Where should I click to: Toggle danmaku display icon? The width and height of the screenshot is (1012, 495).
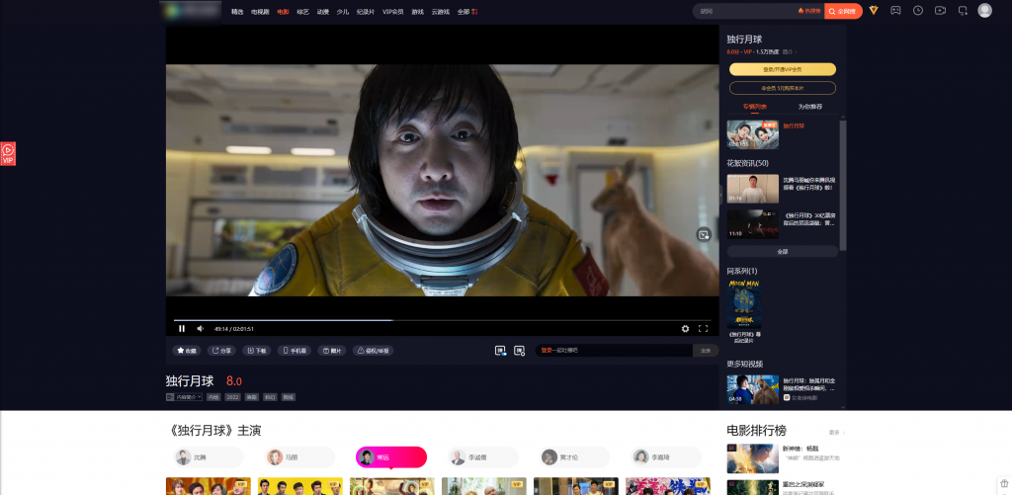pyautogui.click(x=500, y=350)
